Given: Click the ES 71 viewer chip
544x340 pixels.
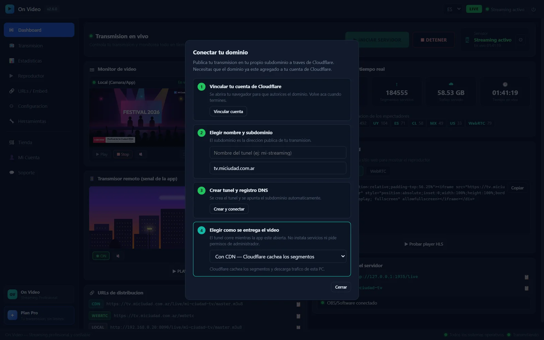Looking at the screenshot, I should click(400, 123).
